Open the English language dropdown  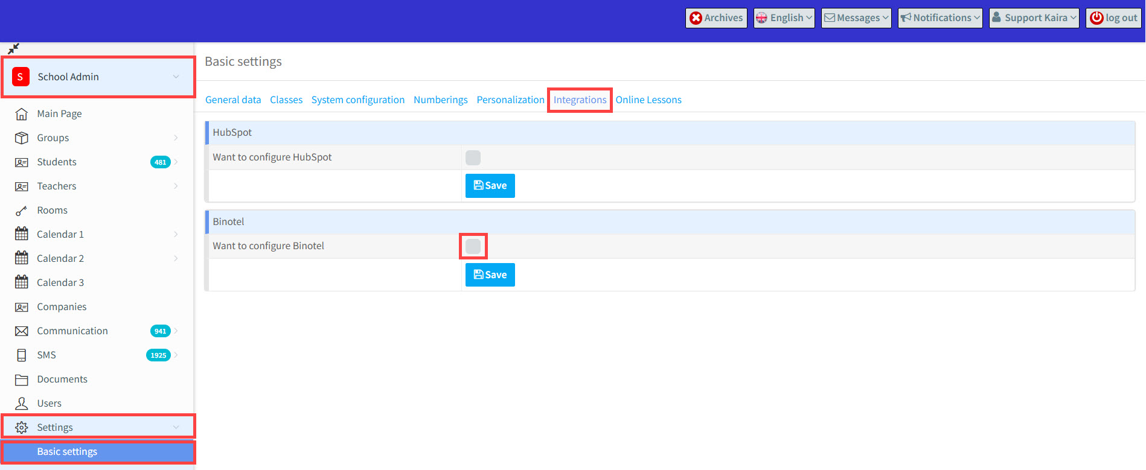784,18
